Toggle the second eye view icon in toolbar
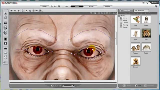 (x=15, y=10)
